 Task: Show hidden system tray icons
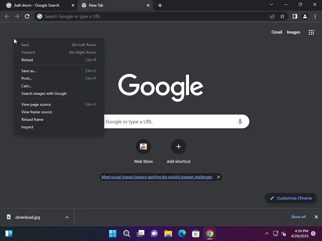click(x=267, y=233)
